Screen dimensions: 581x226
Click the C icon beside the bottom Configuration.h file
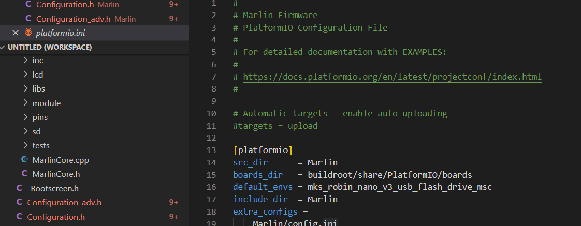[19, 217]
